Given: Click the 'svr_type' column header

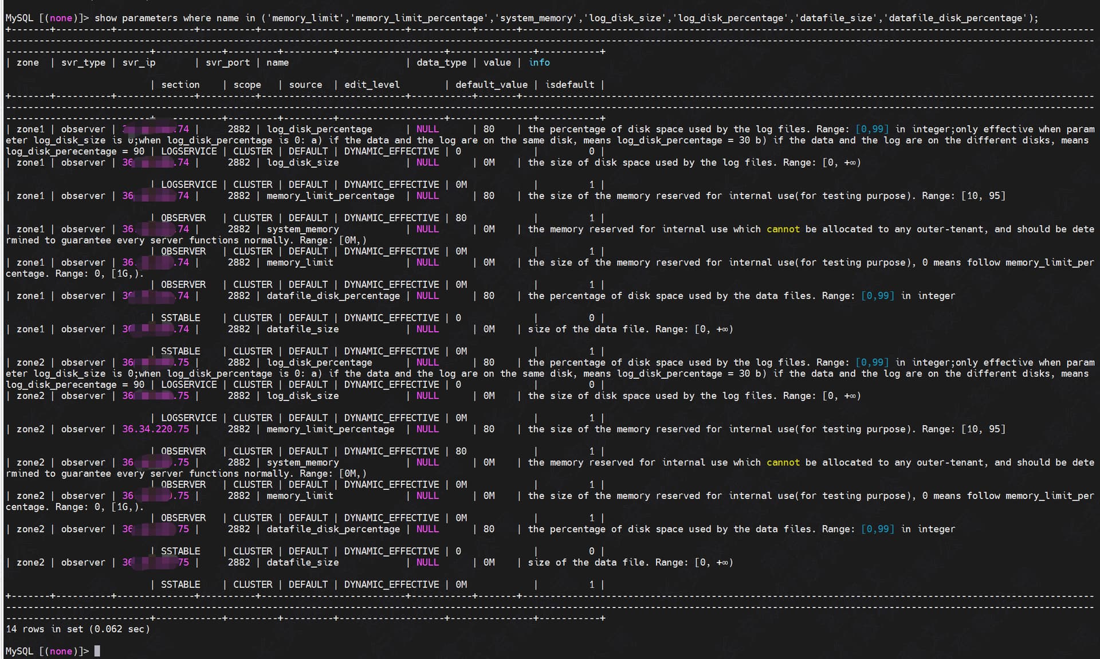Looking at the screenshot, I should coord(83,62).
